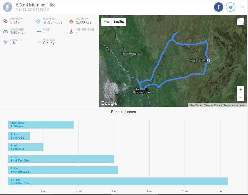The image size is (248, 195).
Task: Click the temperature thermometer icon
Action: pos(71,31)
